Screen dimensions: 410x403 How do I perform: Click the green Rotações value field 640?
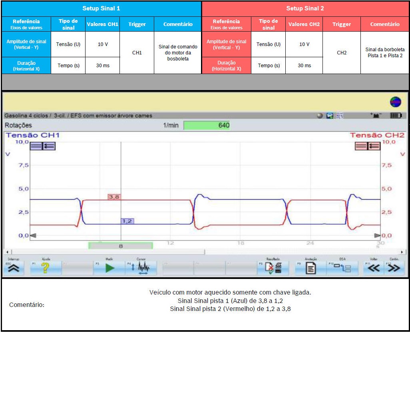pyautogui.click(x=207, y=126)
